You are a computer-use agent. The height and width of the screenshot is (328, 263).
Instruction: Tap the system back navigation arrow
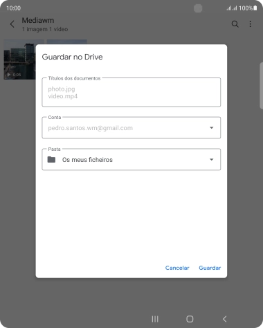click(225, 319)
